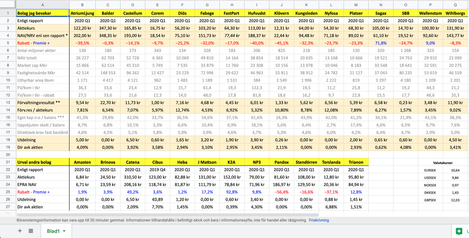This screenshot has width=469, height=238.
Task: Select row 13 header
Action: click(x=8, y=102)
